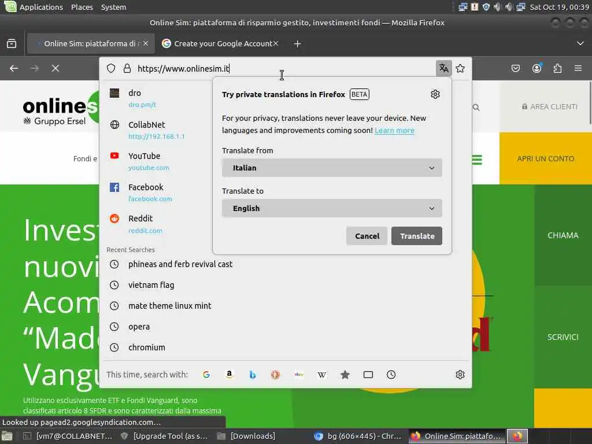This screenshot has width=592, height=444.
Task: Expand the Translate from Italian dropdown
Action: tap(332, 168)
